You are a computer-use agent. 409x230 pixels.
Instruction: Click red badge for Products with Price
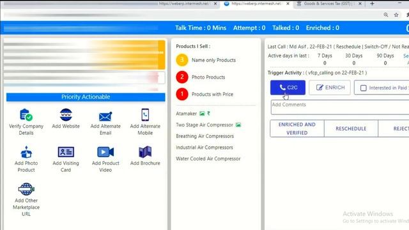point(181,94)
